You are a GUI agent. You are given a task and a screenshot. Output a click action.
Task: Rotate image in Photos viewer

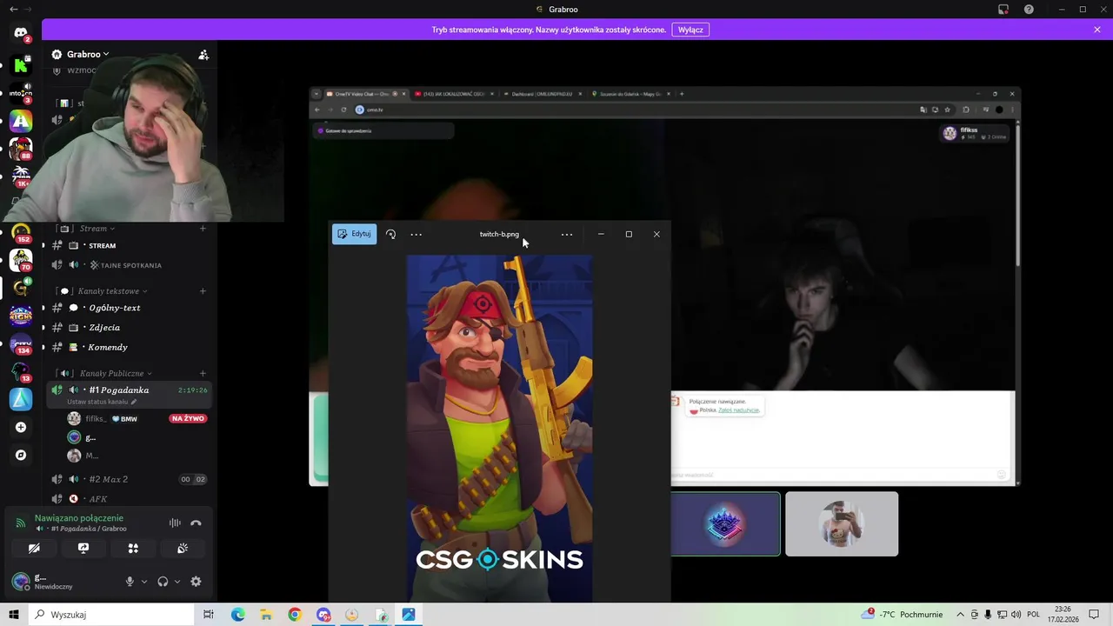click(x=390, y=234)
